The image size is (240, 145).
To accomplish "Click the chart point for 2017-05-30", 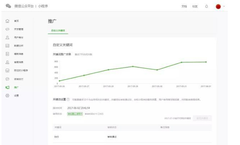I will click(157, 70).
